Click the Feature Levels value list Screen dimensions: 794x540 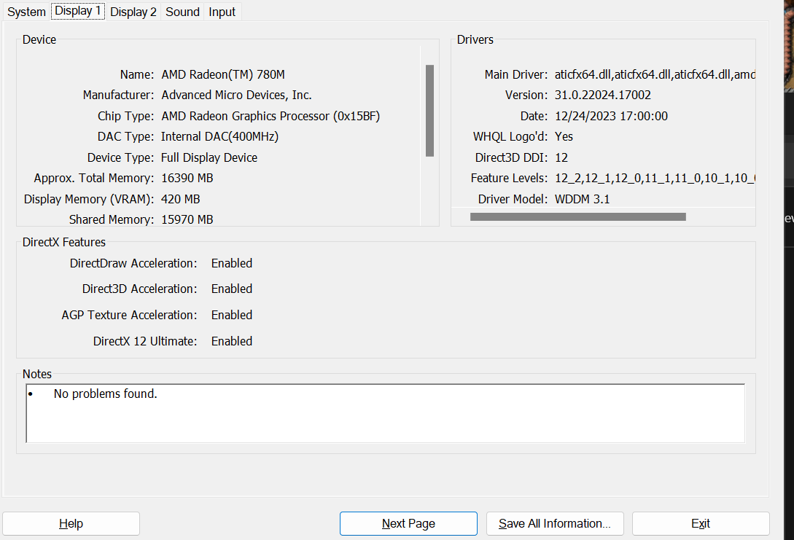pyautogui.click(x=655, y=178)
